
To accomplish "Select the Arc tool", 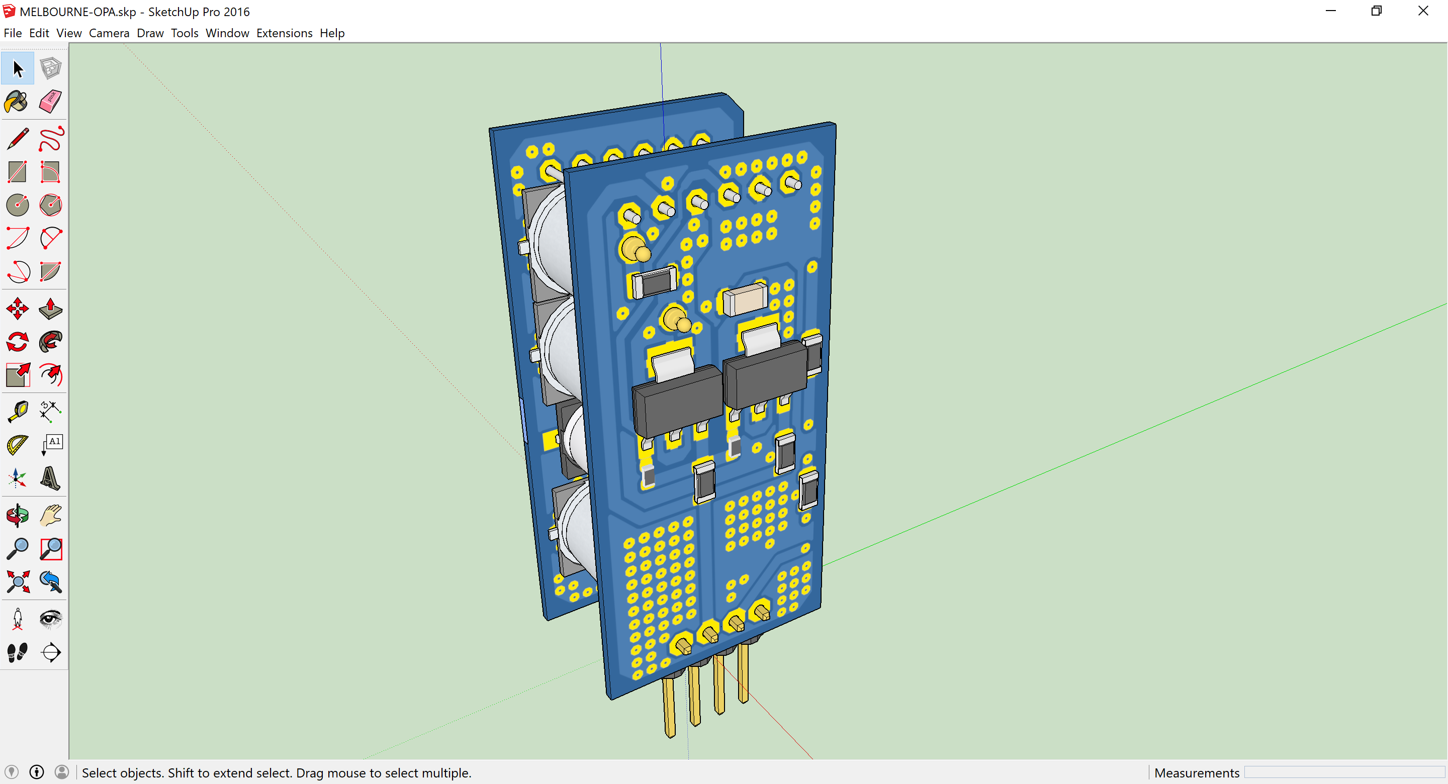I will tap(18, 238).
